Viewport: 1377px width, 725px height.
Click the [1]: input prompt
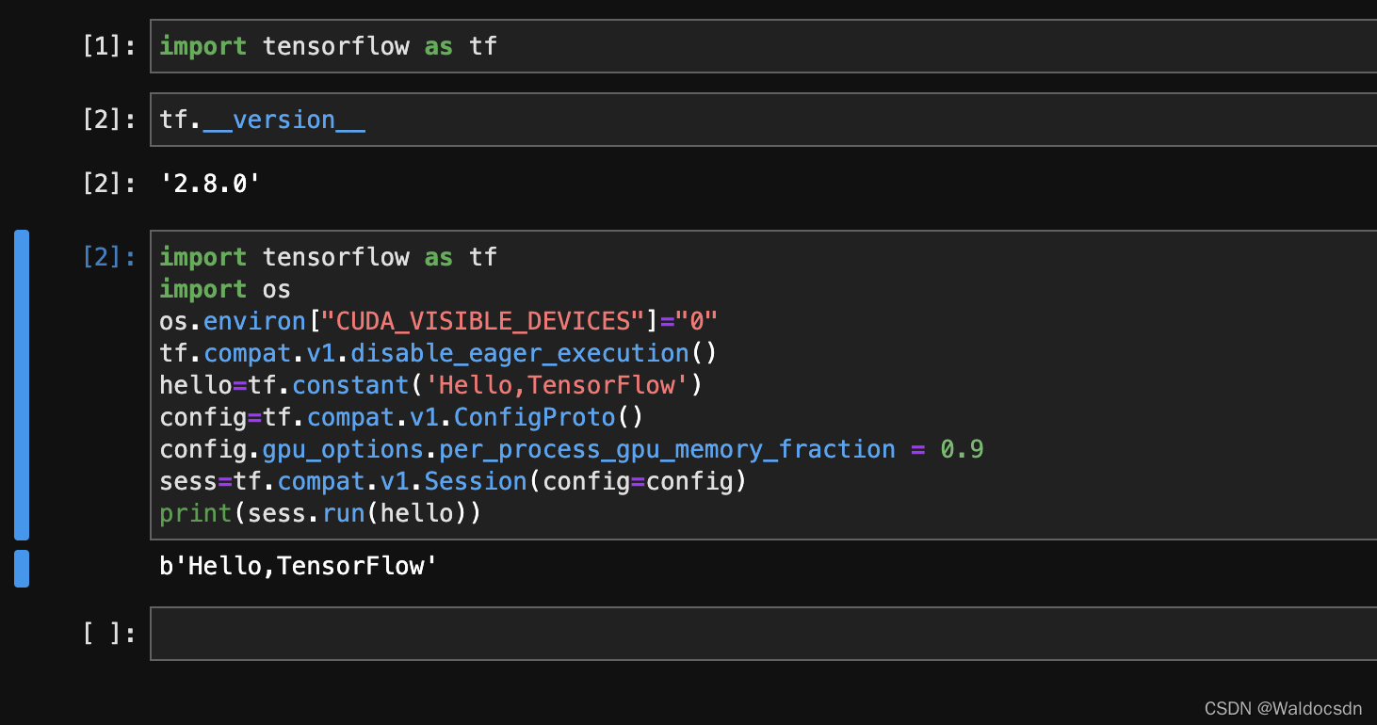pos(109,46)
